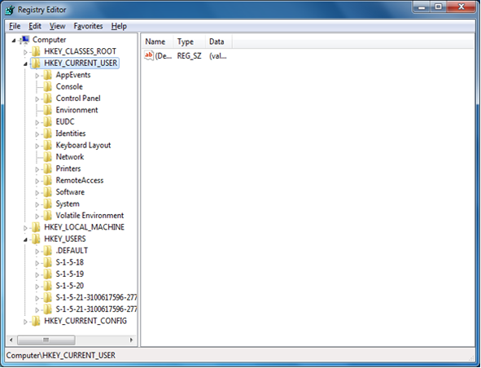Screen dimensions: 481x368
Task: Collapse the HKEY_USERS branch
Action: coord(25,239)
